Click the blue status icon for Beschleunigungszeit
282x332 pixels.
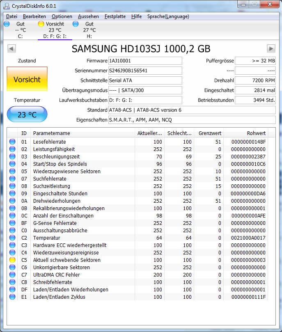12,156
